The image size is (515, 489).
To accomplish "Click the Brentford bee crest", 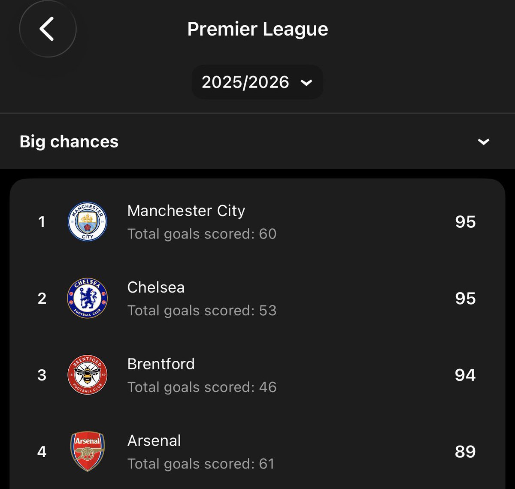I will coord(88,375).
